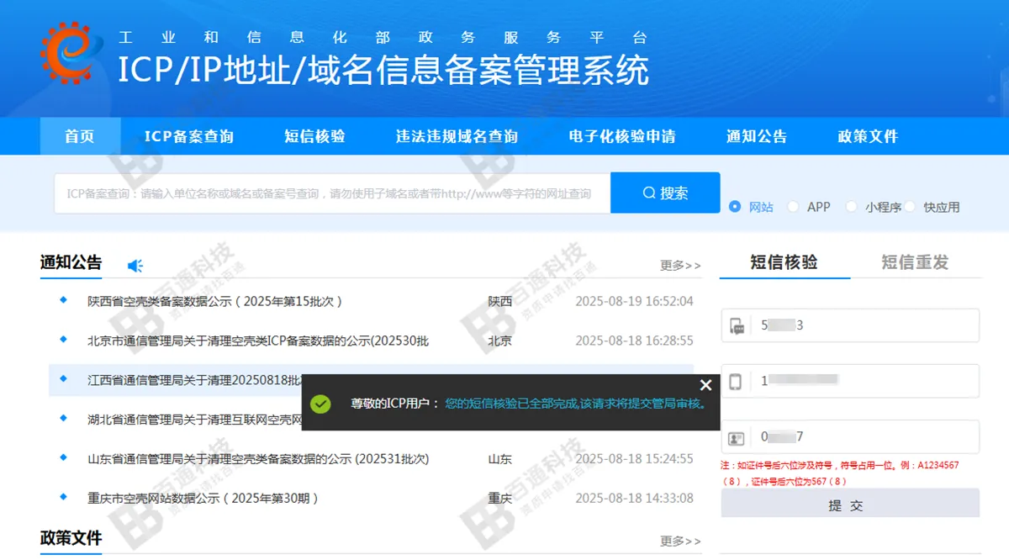The width and height of the screenshot is (1009, 560).
Task: Select the 网站 radio option
Action: (x=735, y=206)
